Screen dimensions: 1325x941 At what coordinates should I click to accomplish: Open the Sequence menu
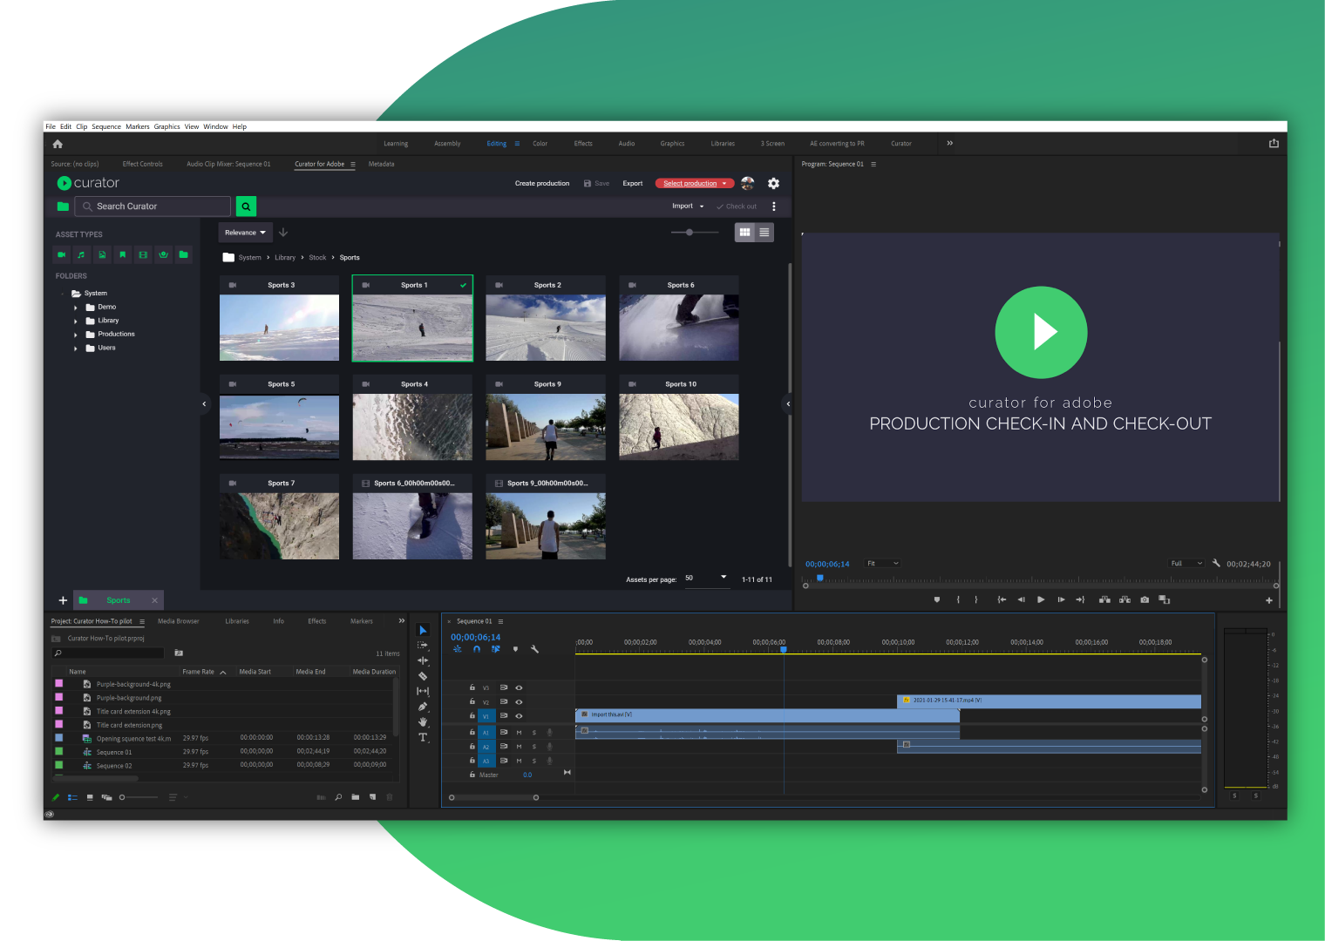point(106,126)
